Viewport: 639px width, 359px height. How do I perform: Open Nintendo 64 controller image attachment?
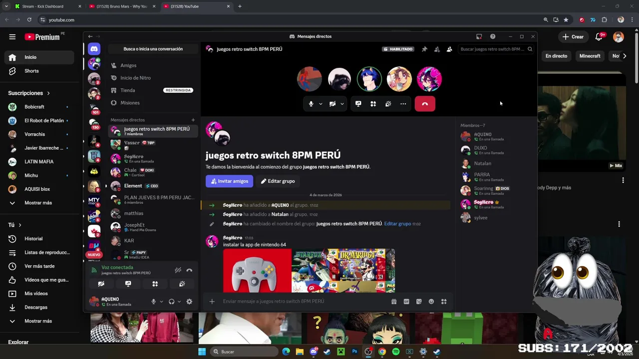(x=257, y=270)
